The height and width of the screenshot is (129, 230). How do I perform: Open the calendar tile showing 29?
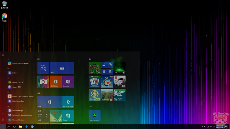tap(43, 68)
